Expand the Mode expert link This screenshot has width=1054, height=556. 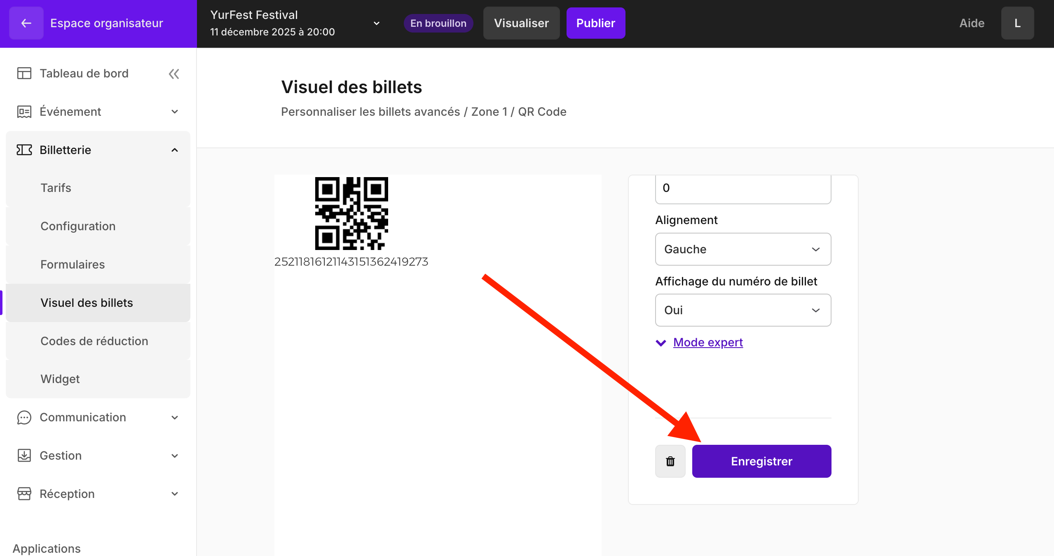708,342
